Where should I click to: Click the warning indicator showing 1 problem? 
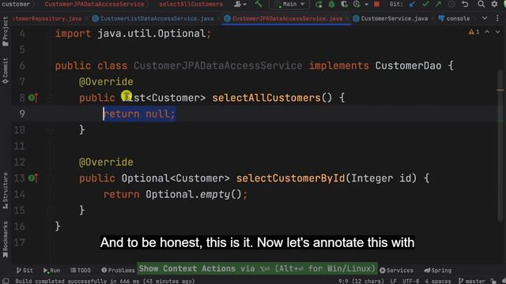coord(474,32)
